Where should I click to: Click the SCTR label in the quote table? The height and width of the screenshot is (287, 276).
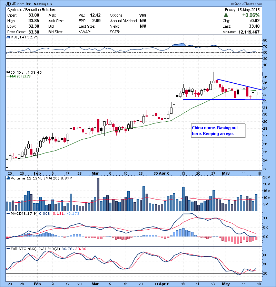tap(115, 32)
